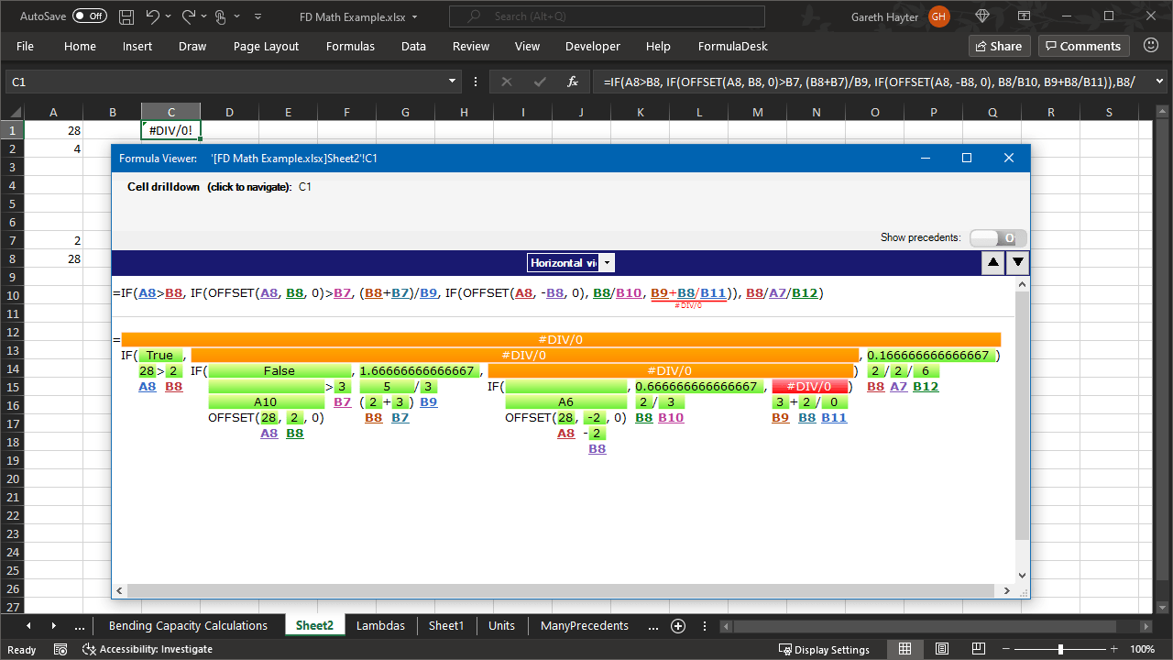Image resolution: width=1173 pixels, height=660 pixels.
Task: Enable the Show precedents toggle
Action: click(x=998, y=237)
